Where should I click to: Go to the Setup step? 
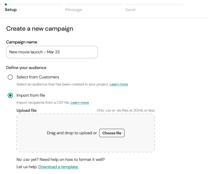coord(11,10)
